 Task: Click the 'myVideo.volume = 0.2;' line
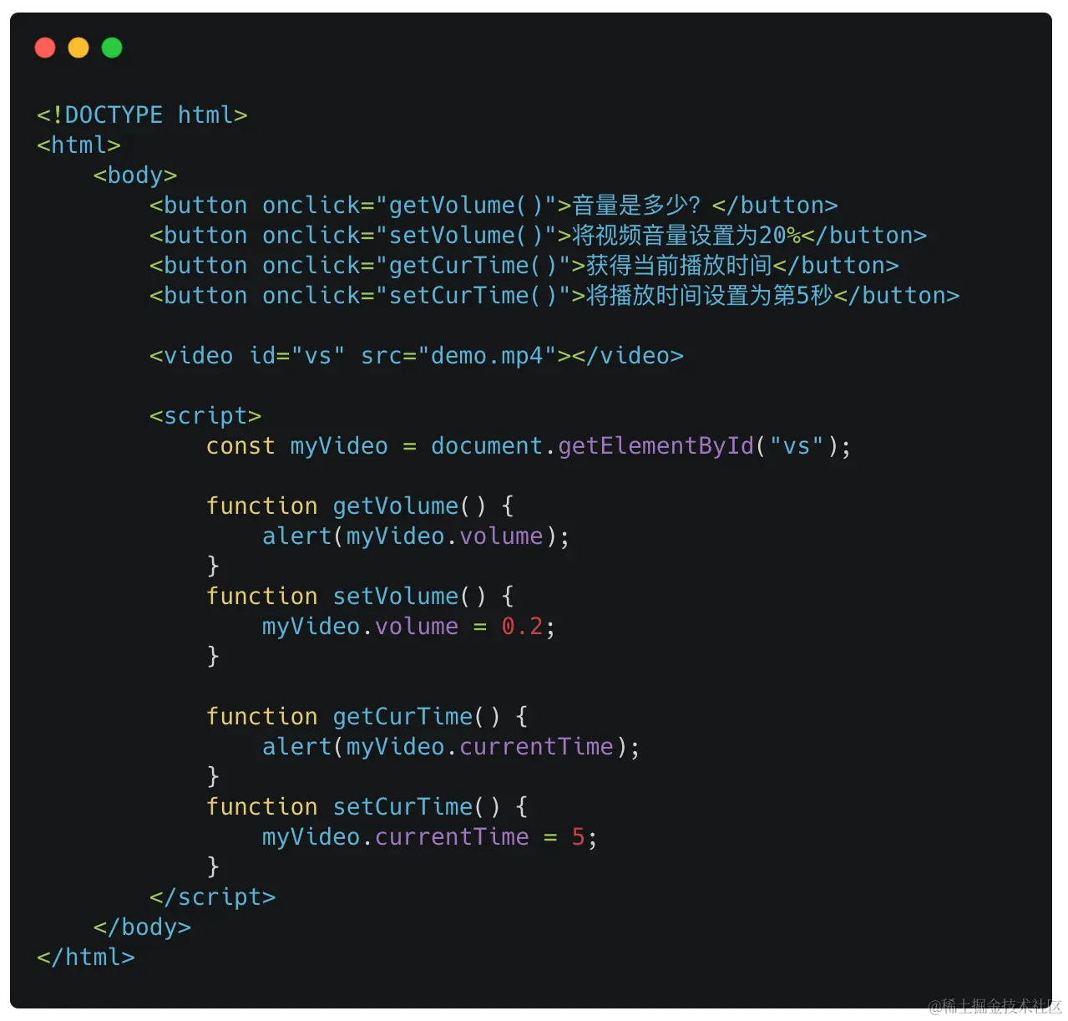point(408,626)
